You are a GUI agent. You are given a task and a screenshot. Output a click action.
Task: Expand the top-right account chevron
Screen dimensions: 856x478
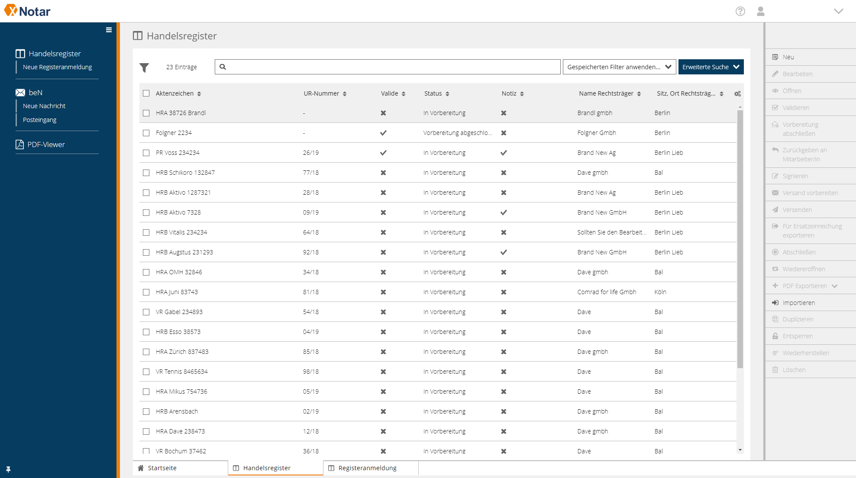(839, 11)
